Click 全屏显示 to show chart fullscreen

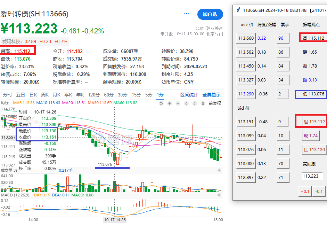pyautogui.click(x=211, y=95)
